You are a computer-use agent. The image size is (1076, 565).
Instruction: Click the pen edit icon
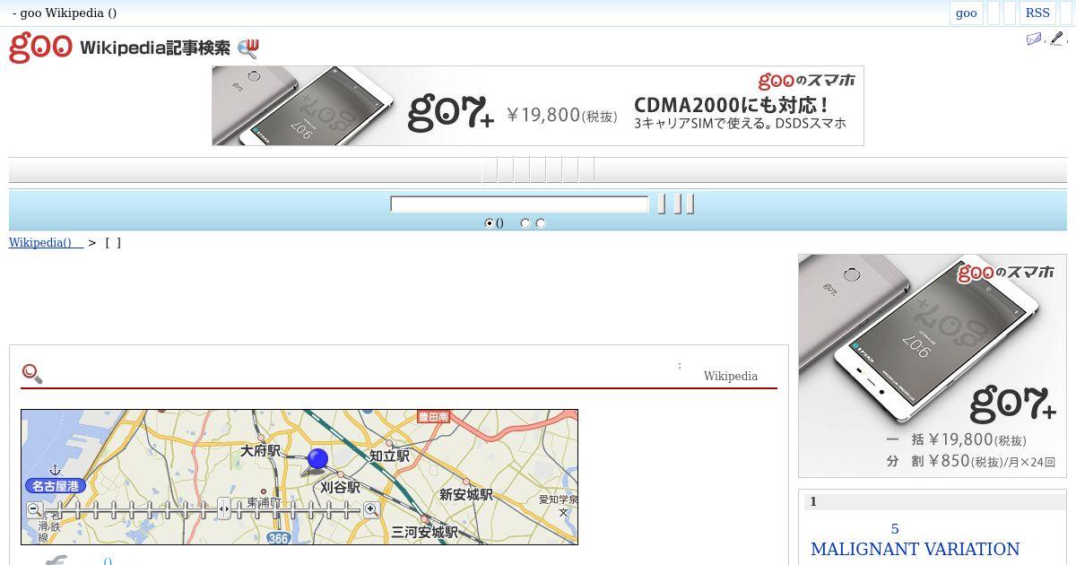1057,39
